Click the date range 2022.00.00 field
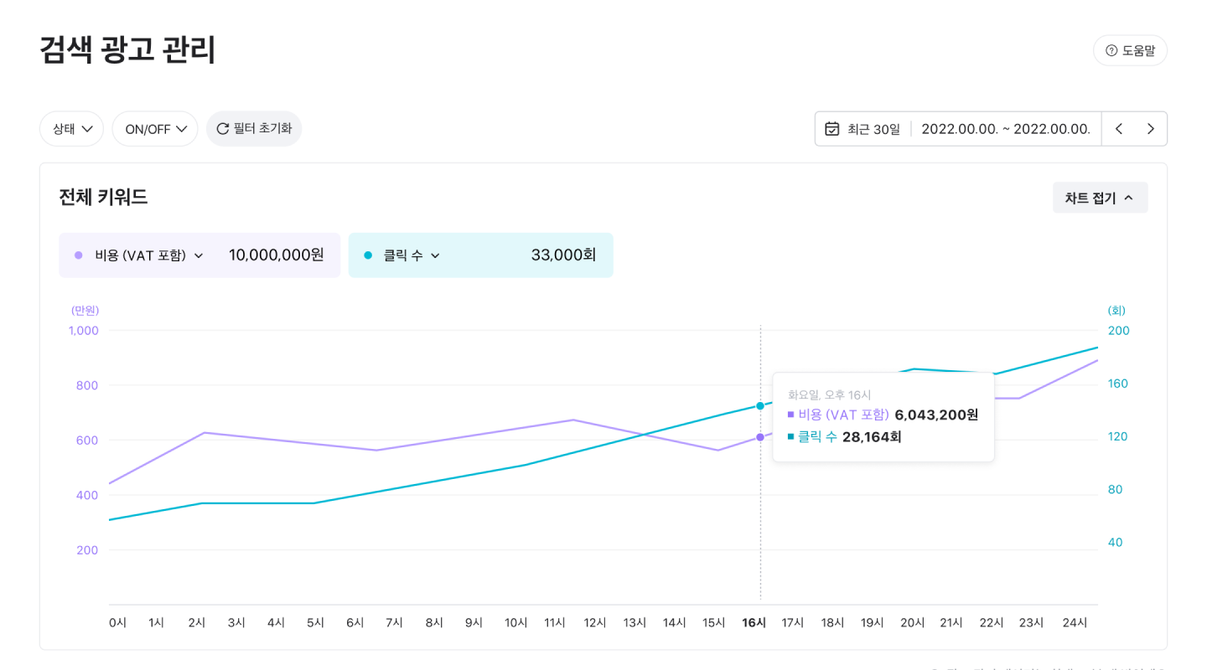This screenshot has width=1207, height=670. point(1005,129)
